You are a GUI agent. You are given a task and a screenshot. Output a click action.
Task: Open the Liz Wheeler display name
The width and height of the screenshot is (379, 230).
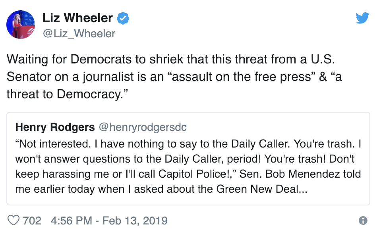pyautogui.click(x=77, y=18)
